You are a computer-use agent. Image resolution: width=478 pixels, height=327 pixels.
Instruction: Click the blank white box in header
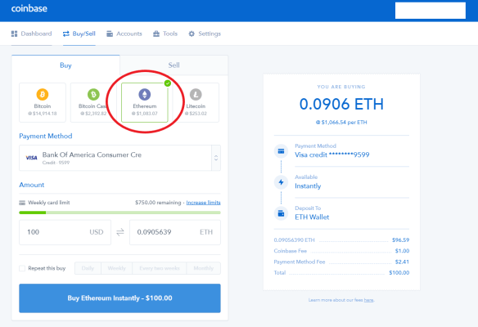point(431,11)
